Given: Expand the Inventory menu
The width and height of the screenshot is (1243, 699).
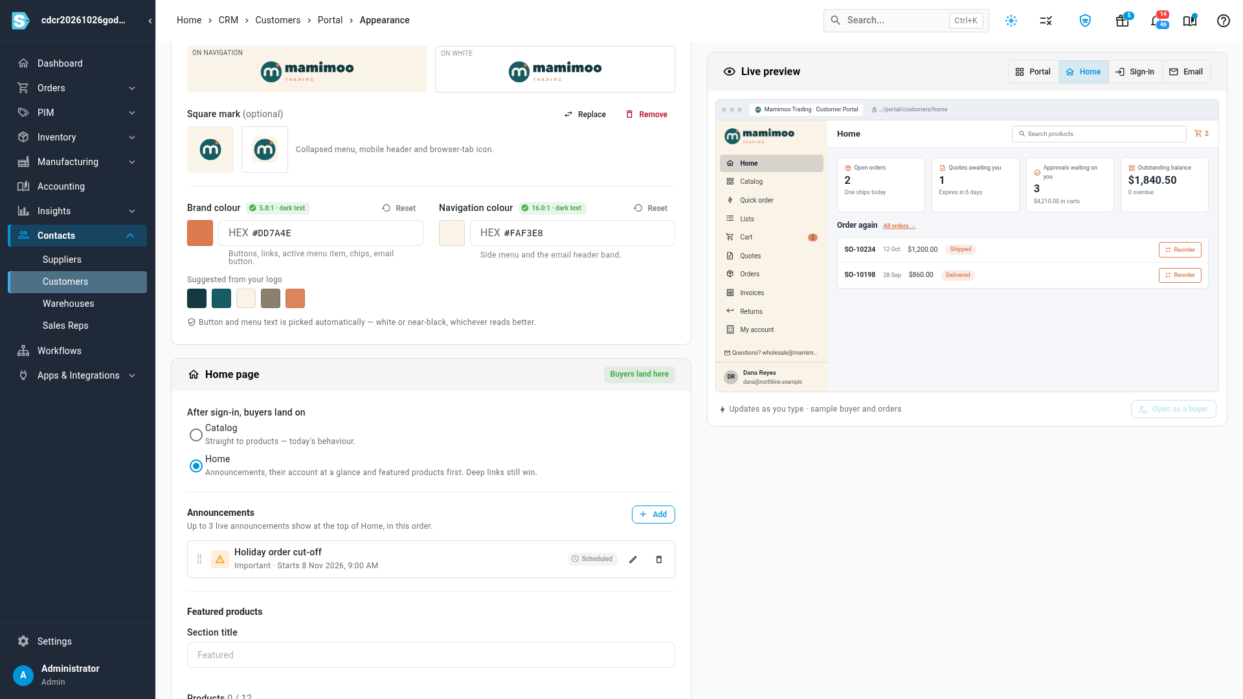Looking at the screenshot, I should coord(132,137).
